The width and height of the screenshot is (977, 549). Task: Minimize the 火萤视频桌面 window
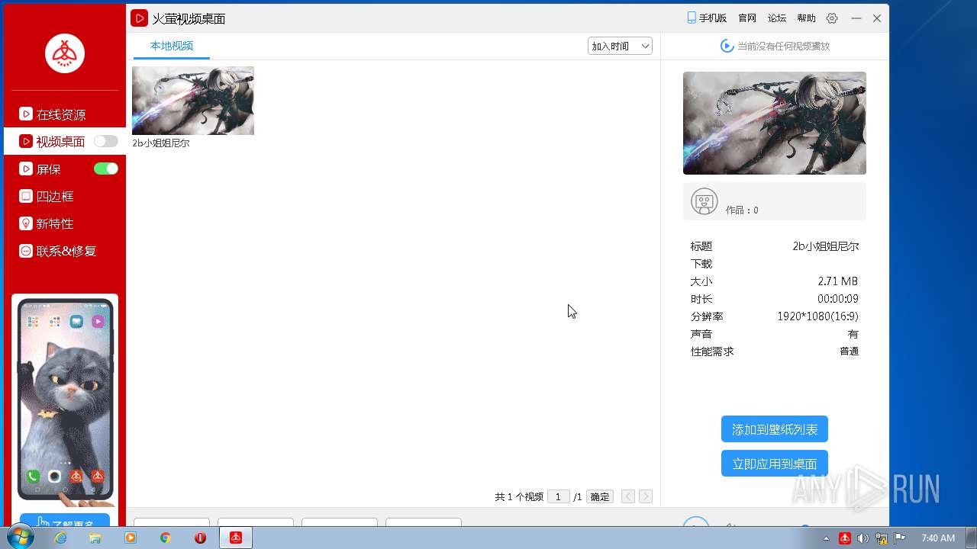[856, 18]
